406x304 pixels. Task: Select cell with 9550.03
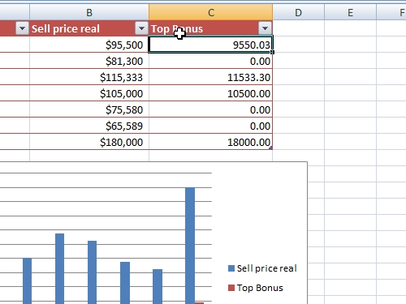tap(211, 45)
